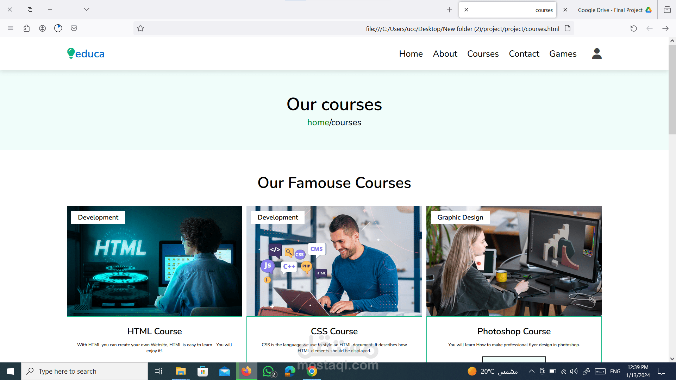Click the Save to Pocket icon
Viewport: 676px width, 380px height.
click(74, 28)
